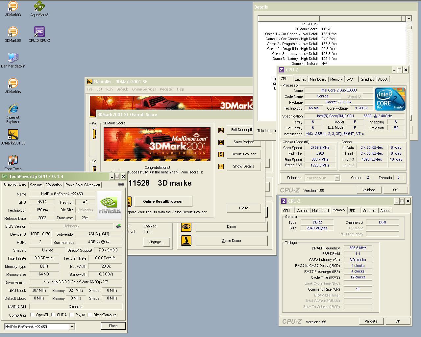The height and width of the screenshot is (337, 421).
Task: Click the Close button in GPU-Z
Action: tap(113, 326)
